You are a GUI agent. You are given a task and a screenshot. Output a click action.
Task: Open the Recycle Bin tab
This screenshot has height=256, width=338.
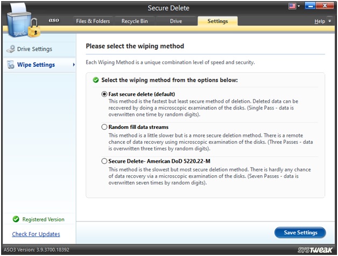point(135,21)
